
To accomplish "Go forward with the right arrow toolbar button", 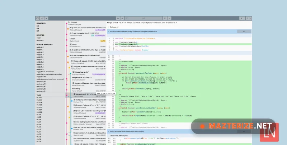I will pyautogui.click(x=46, y=18).
